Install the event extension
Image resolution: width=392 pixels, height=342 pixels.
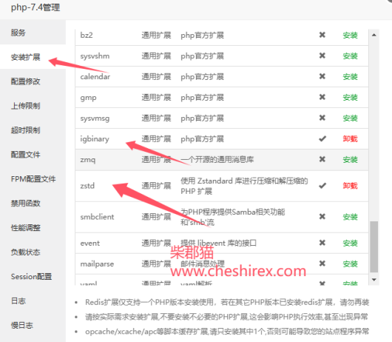pyautogui.click(x=350, y=244)
